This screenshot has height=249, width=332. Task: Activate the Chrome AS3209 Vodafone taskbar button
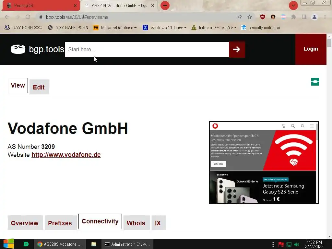60,244
